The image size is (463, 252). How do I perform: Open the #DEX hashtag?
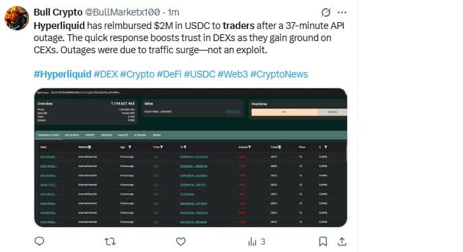pos(106,74)
